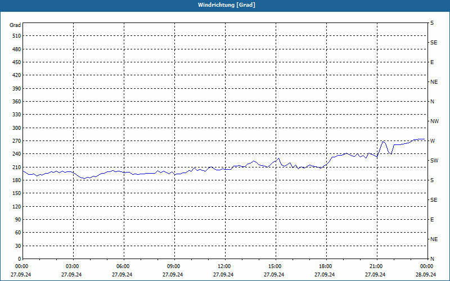Click the 15:00 time axis label
Image resolution: width=450 pixels, height=281 pixels.
coord(276,266)
